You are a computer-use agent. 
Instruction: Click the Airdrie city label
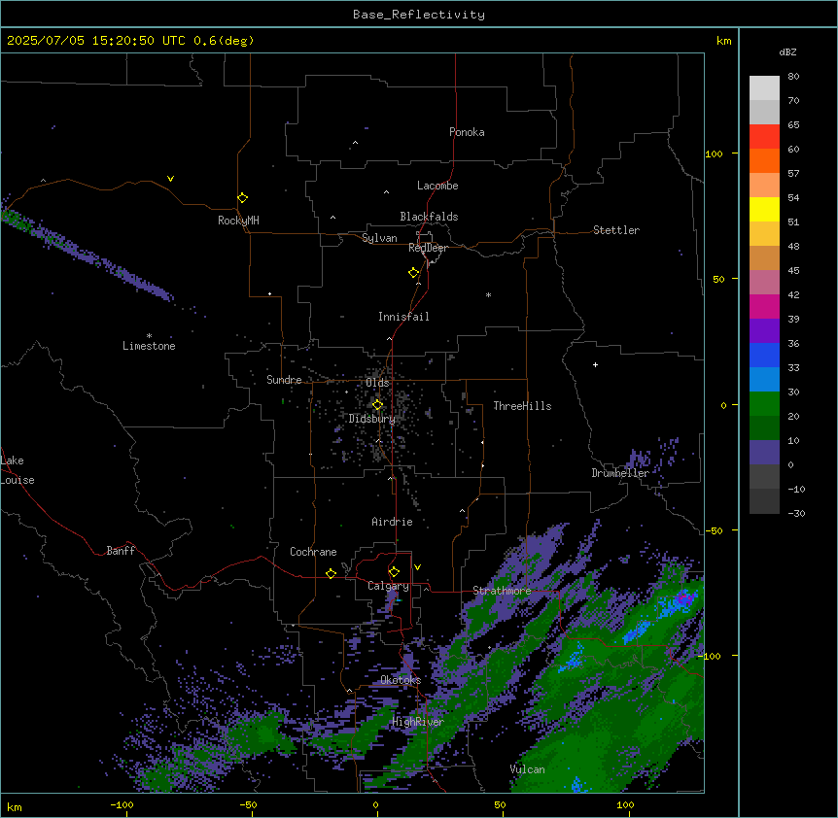[x=392, y=522]
